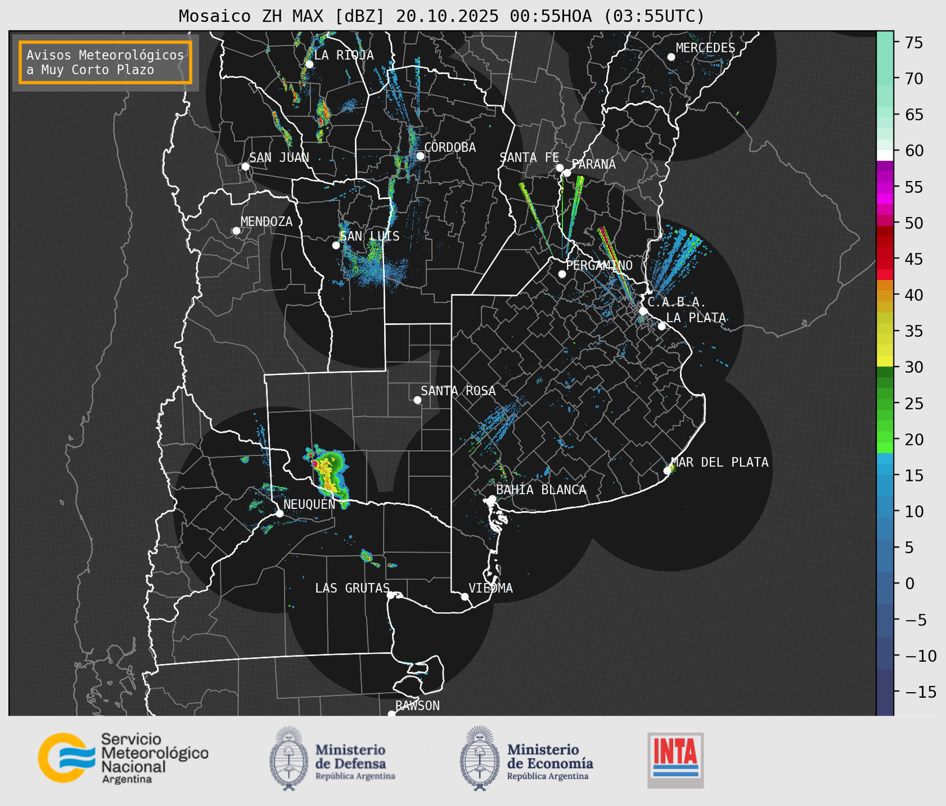This screenshot has height=806, width=946.
Task: Click the Bahía Blanca city label
Action: (541, 490)
